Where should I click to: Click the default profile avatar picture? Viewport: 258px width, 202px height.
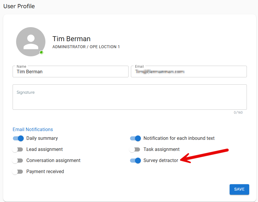pos(31,42)
